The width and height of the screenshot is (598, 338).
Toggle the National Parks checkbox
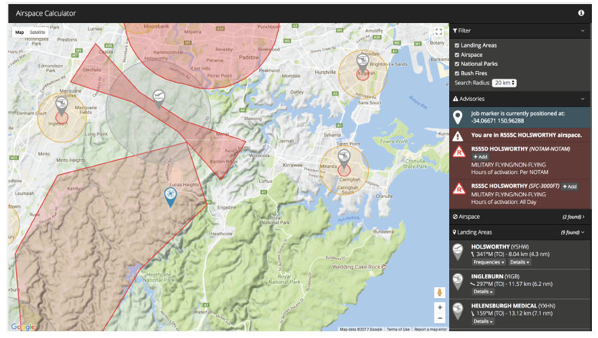point(457,64)
